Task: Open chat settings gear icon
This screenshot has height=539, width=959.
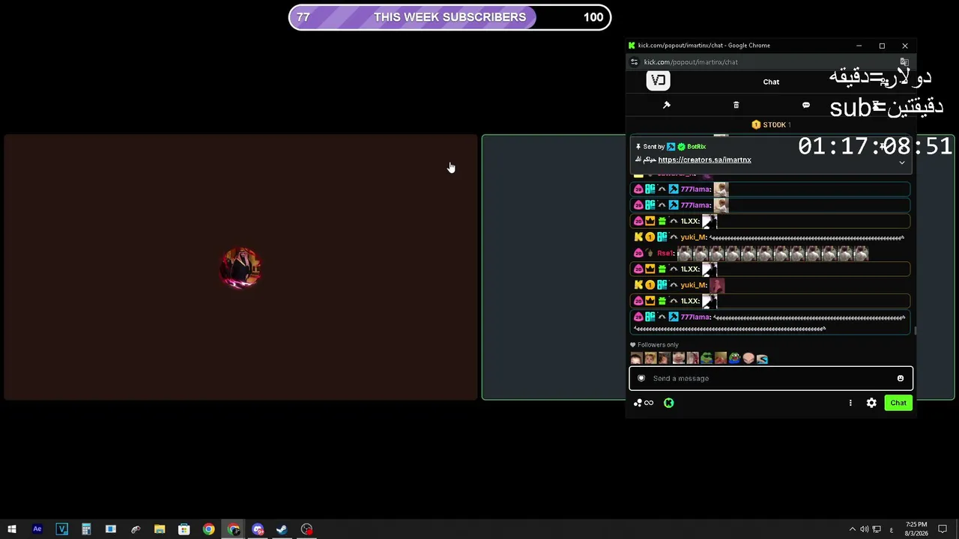Action: tap(871, 403)
